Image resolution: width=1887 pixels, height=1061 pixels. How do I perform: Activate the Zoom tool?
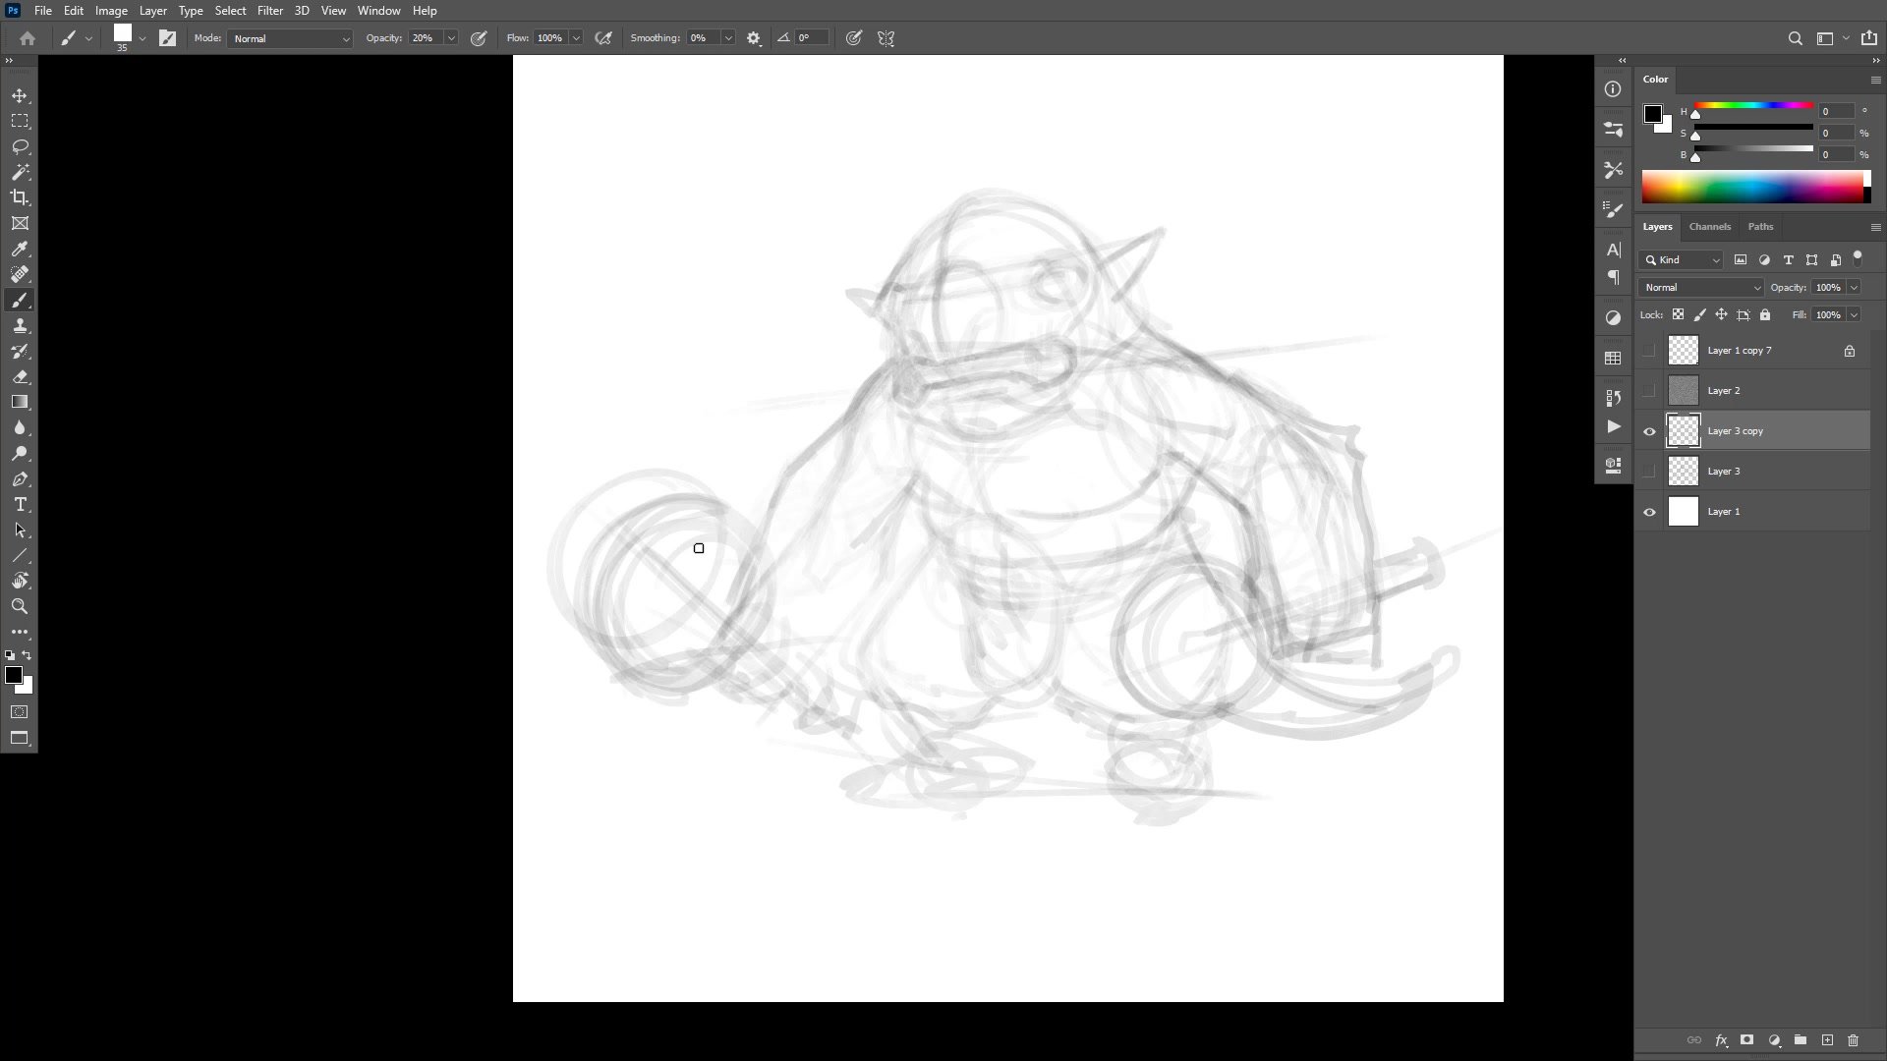pyautogui.click(x=20, y=607)
